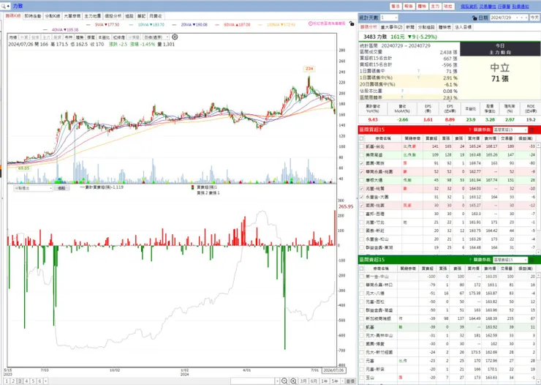Open the 到價通知 link
The width and height of the screenshot is (541, 385).
point(521,6)
